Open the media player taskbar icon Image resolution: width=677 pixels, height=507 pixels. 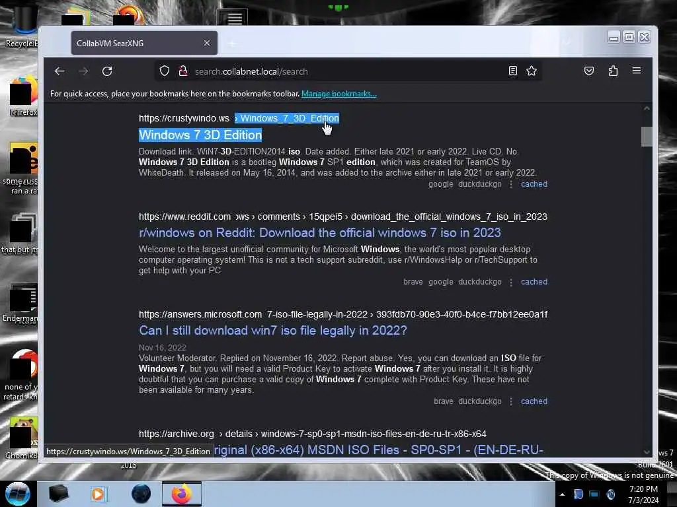tap(98, 494)
